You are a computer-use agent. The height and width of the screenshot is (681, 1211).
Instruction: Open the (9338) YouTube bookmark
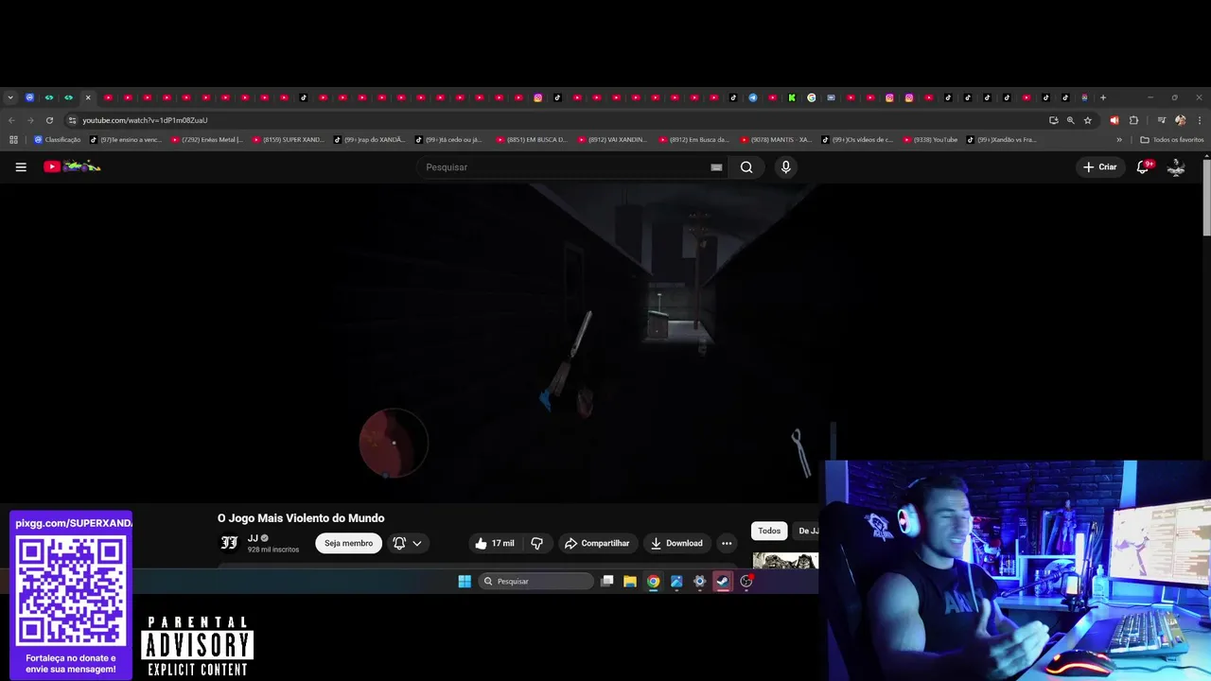pyautogui.click(x=931, y=139)
